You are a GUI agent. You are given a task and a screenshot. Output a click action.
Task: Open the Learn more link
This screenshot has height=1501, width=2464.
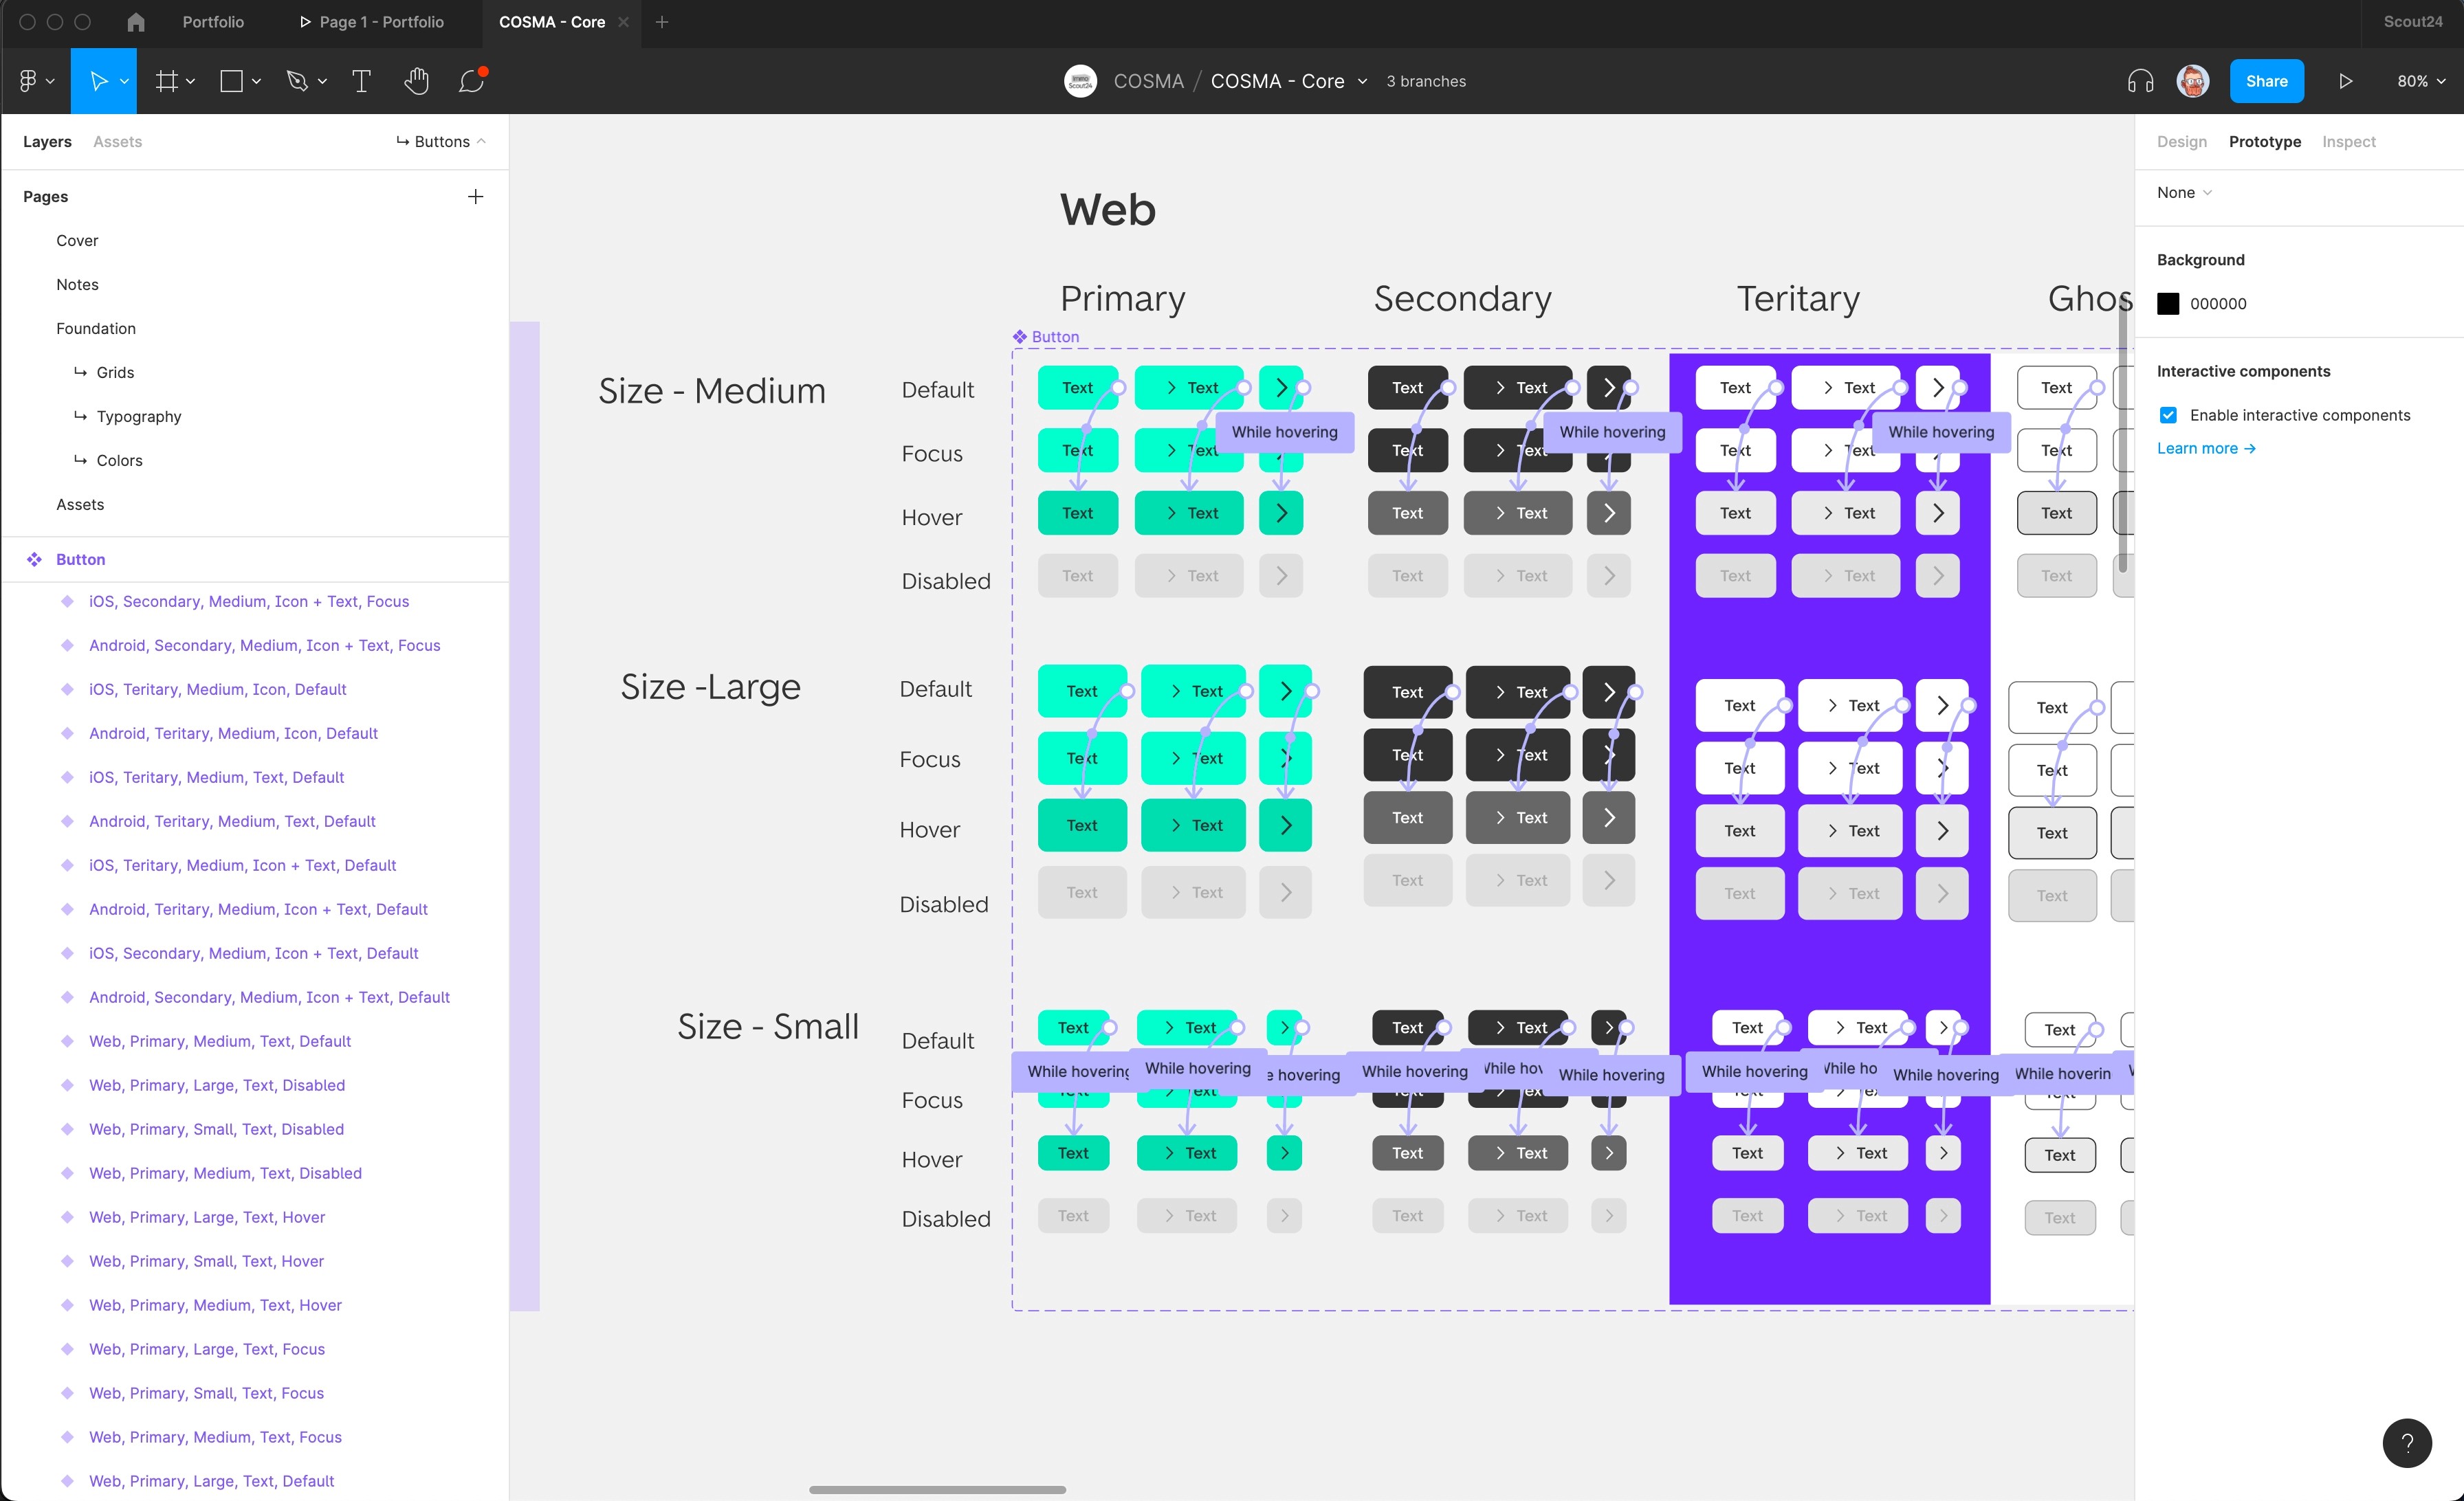click(x=2205, y=447)
